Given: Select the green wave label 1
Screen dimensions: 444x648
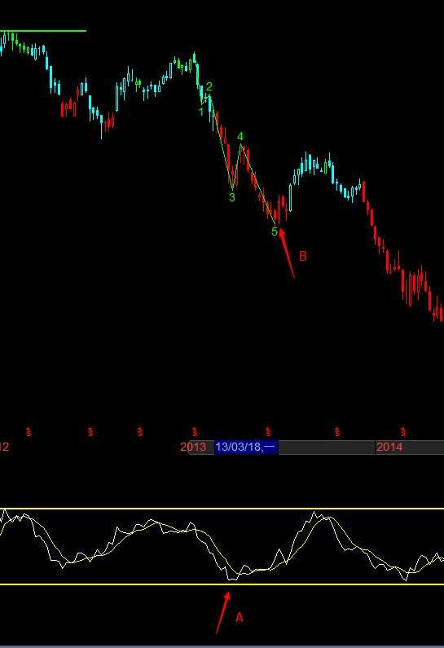Looking at the screenshot, I should [200, 112].
